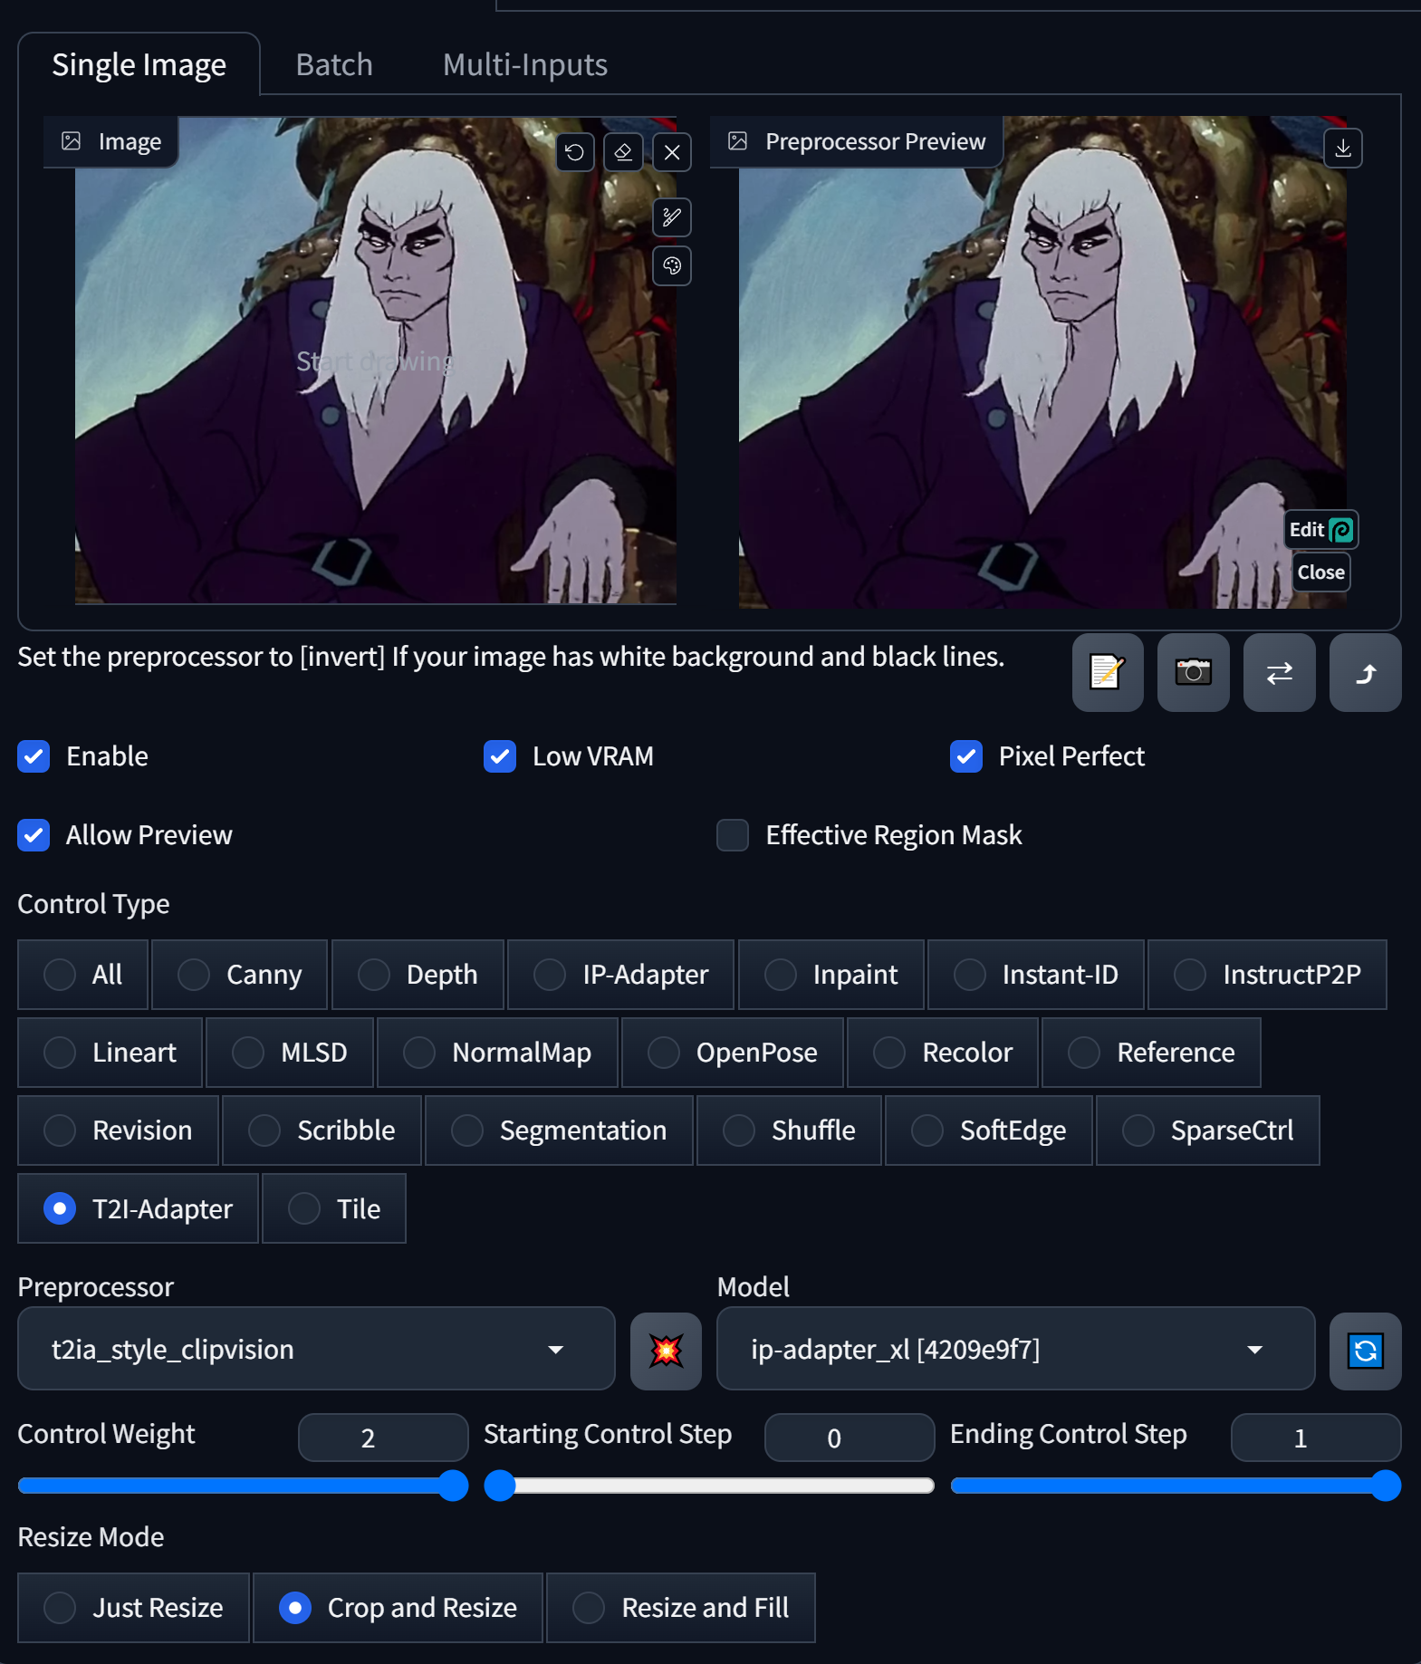The width and height of the screenshot is (1421, 1664).
Task: Click image icon beside Image label
Action: tap(72, 141)
